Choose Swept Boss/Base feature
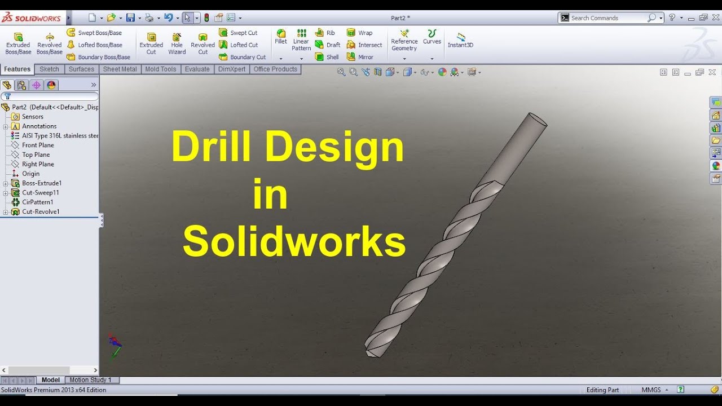Screen dimensions: 722x406 pos(94,33)
